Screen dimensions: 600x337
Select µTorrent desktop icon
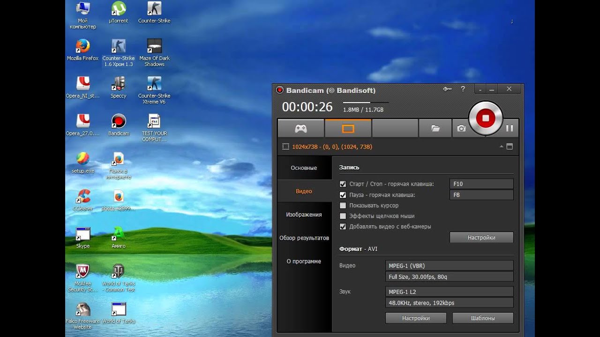(119, 13)
